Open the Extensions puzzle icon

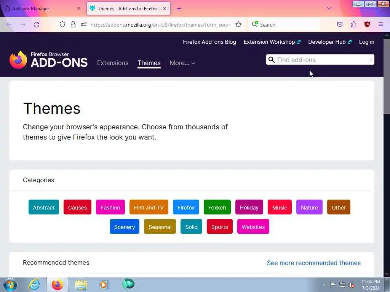(353, 24)
